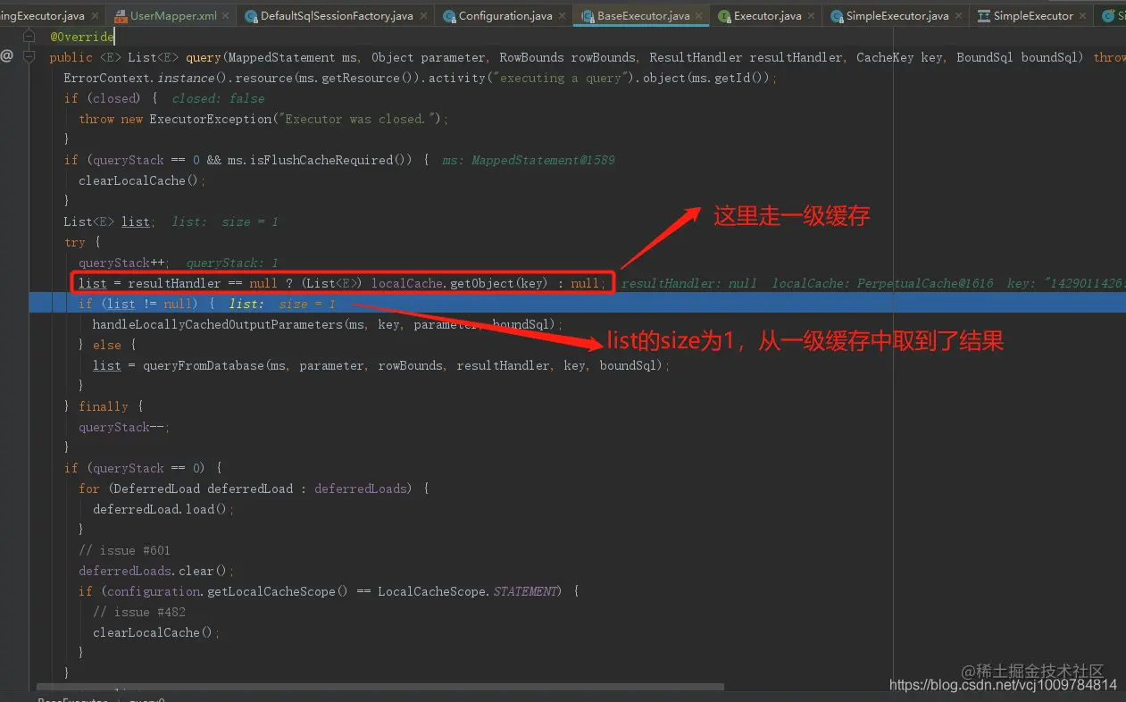Click the Executor.java interface icon
The height and width of the screenshot is (702, 1126).
pyautogui.click(x=724, y=16)
